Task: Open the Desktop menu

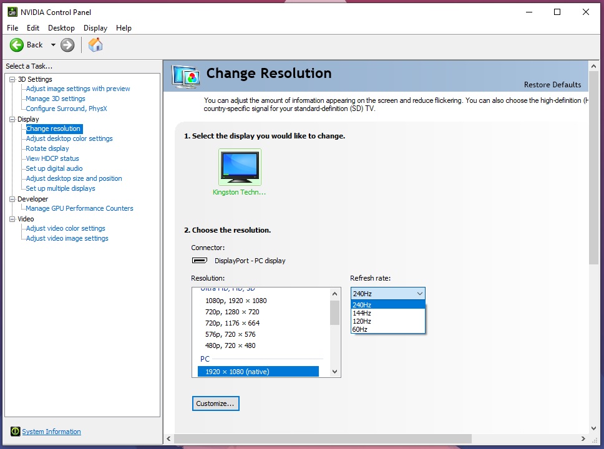Action: 61,27
